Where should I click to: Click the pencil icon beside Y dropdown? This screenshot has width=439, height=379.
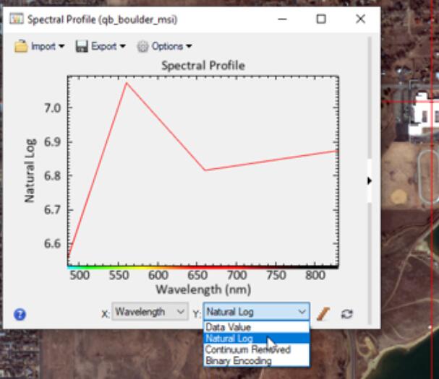tap(323, 313)
